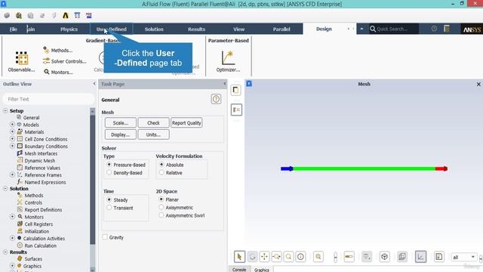Select Pressure-Based solver type
483x272 pixels.
[109, 165]
